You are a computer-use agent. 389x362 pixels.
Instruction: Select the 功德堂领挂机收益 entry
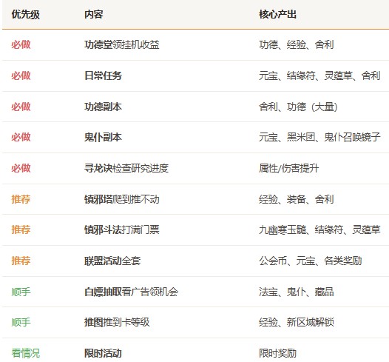[x=122, y=44]
